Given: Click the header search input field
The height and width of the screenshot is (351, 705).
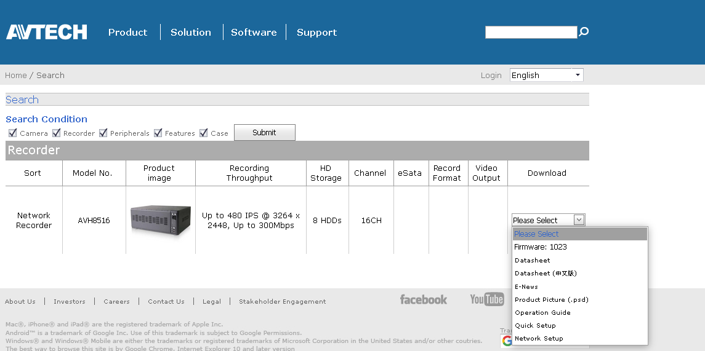Looking at the screenshot, I should click(531, 33).
